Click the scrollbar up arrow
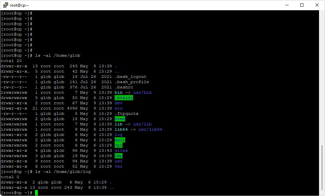The image size is (325, 196). pyautogui.click(x=322, y=13)
